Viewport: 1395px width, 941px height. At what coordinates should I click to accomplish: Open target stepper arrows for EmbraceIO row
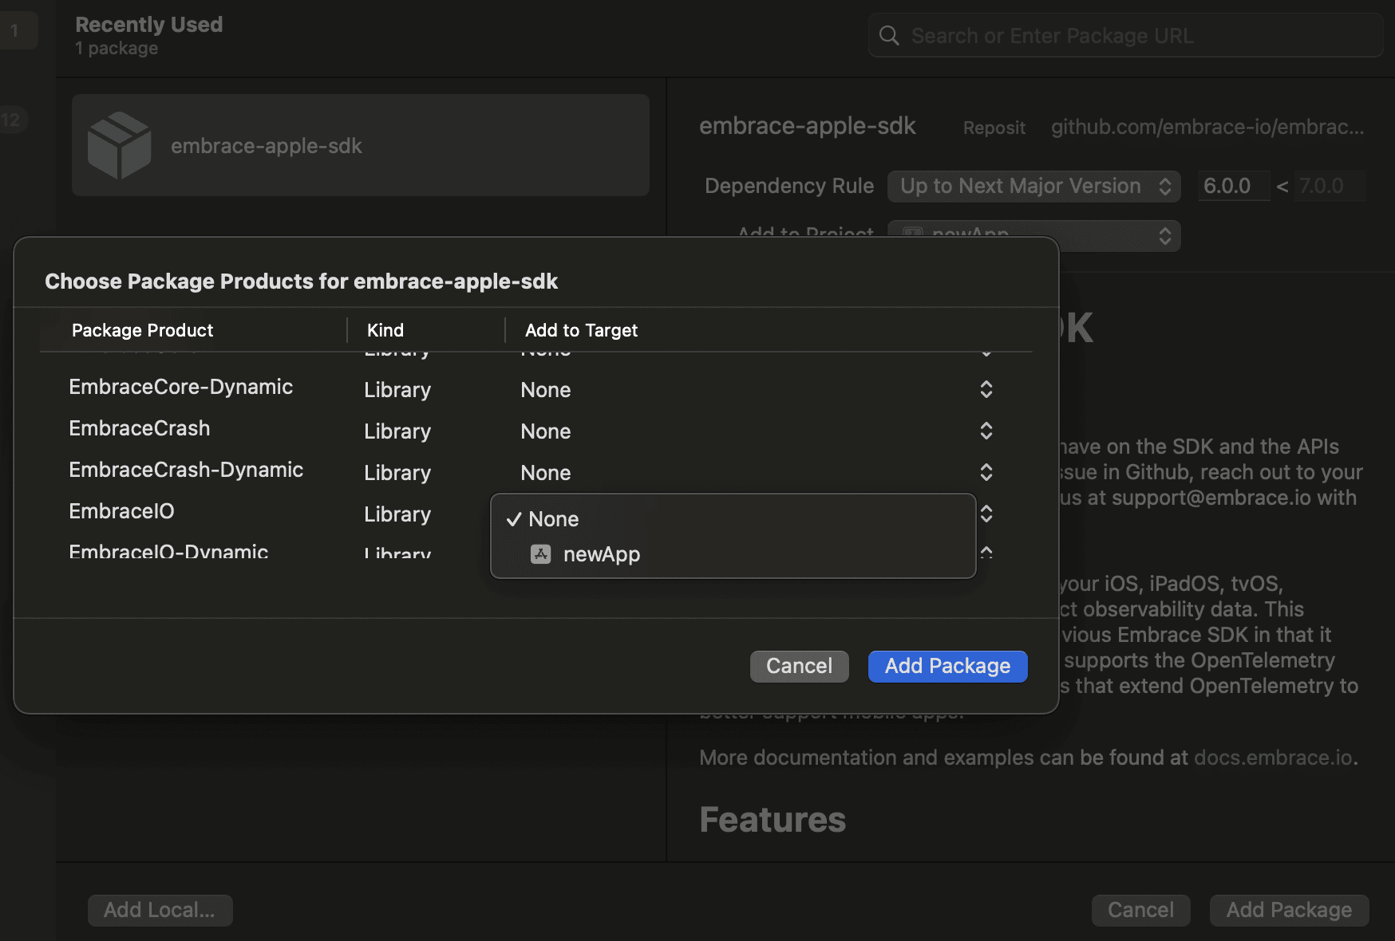click(986, 514)
